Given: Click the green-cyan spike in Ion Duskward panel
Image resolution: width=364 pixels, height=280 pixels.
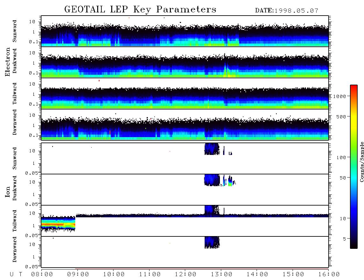Looking at the screenshot, I should click(x=230, y=181).
